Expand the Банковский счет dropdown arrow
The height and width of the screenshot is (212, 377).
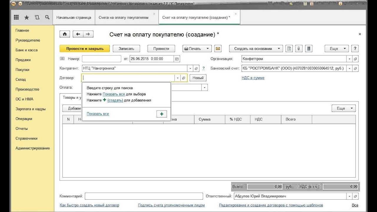[x=350, y=68]
